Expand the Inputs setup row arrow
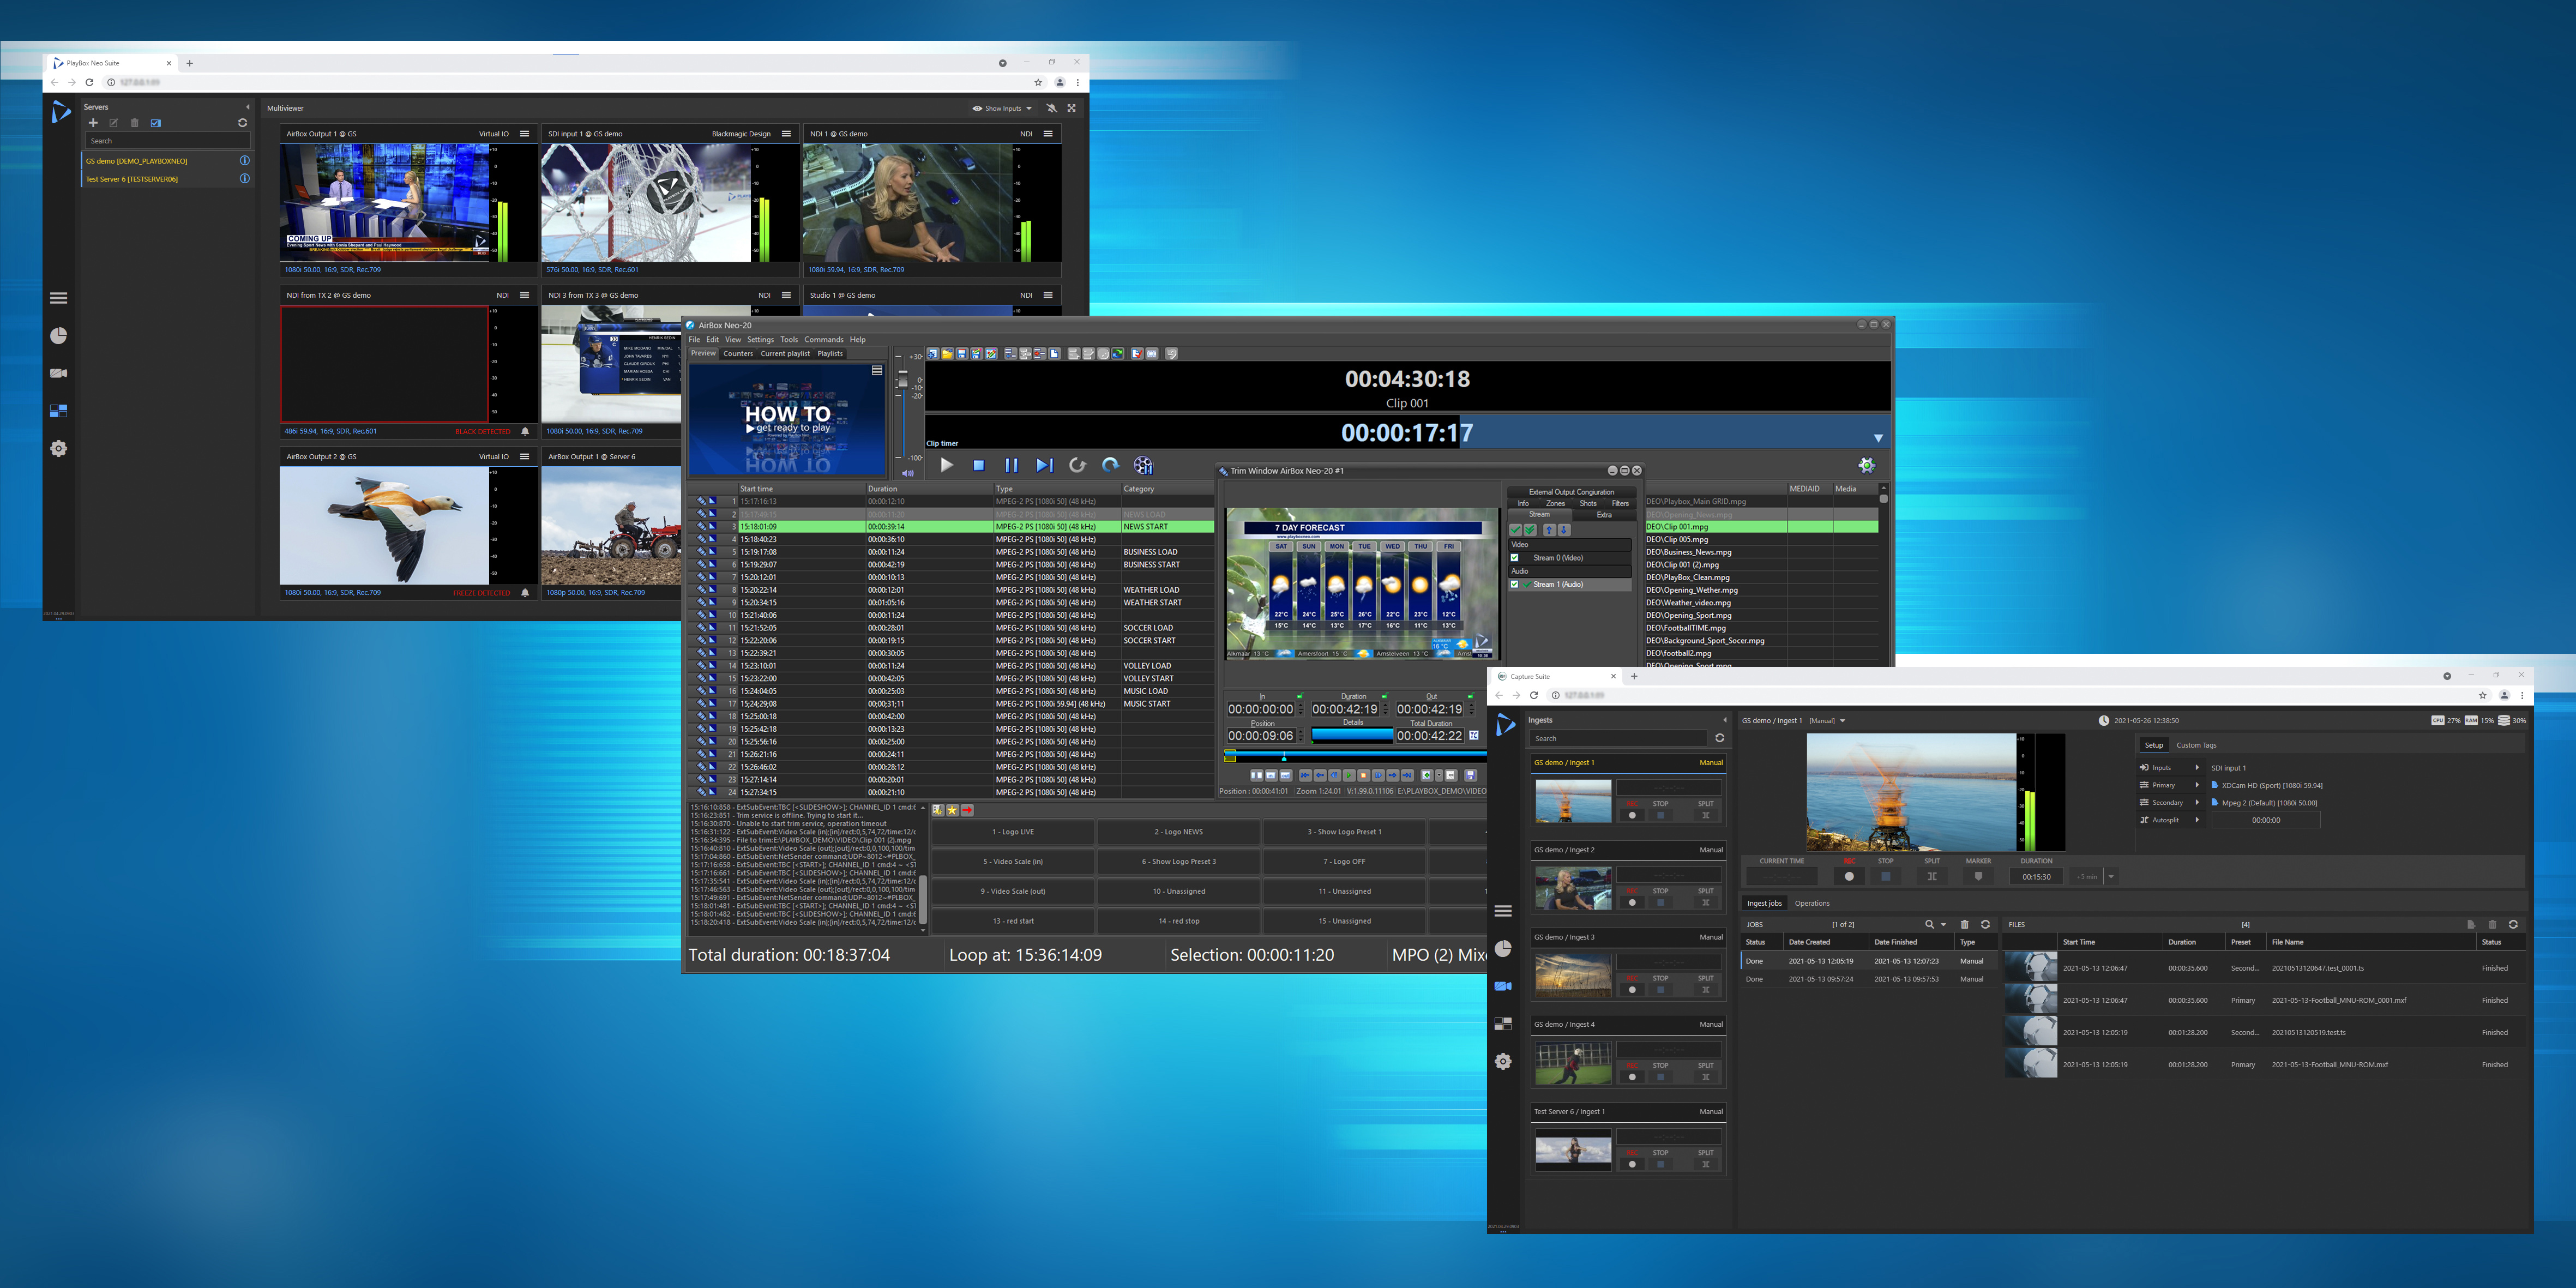The image size is (2576, 1288). tap(2196, 768)
